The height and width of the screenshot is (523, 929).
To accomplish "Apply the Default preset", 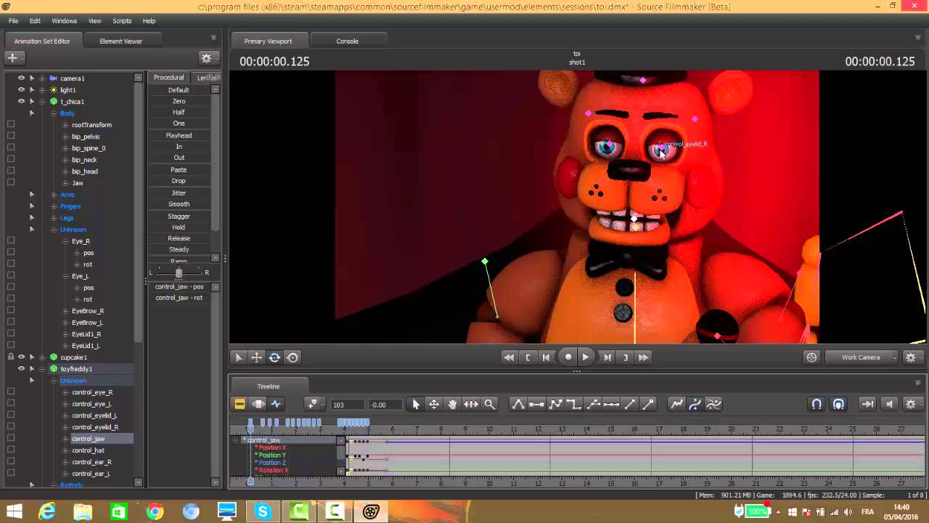I will click(179, 90).
